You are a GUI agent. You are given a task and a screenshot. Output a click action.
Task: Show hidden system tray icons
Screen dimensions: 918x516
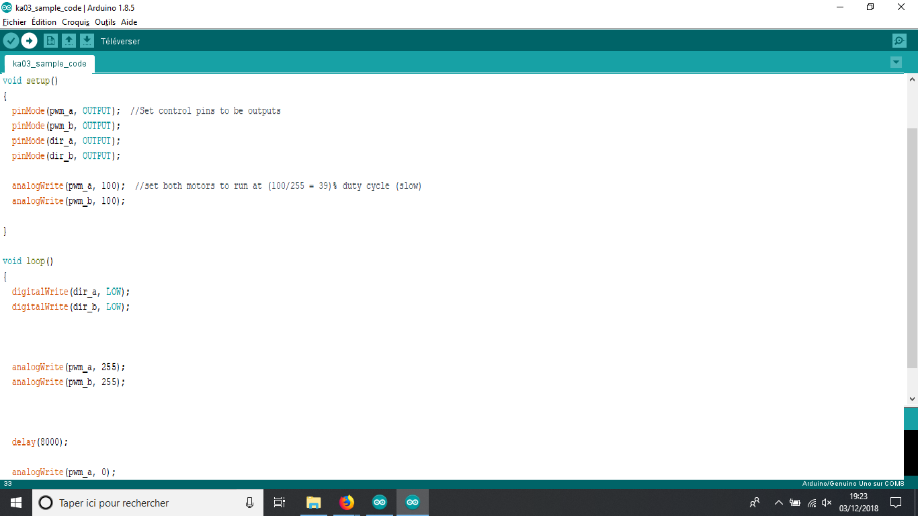tap(778, 503)
